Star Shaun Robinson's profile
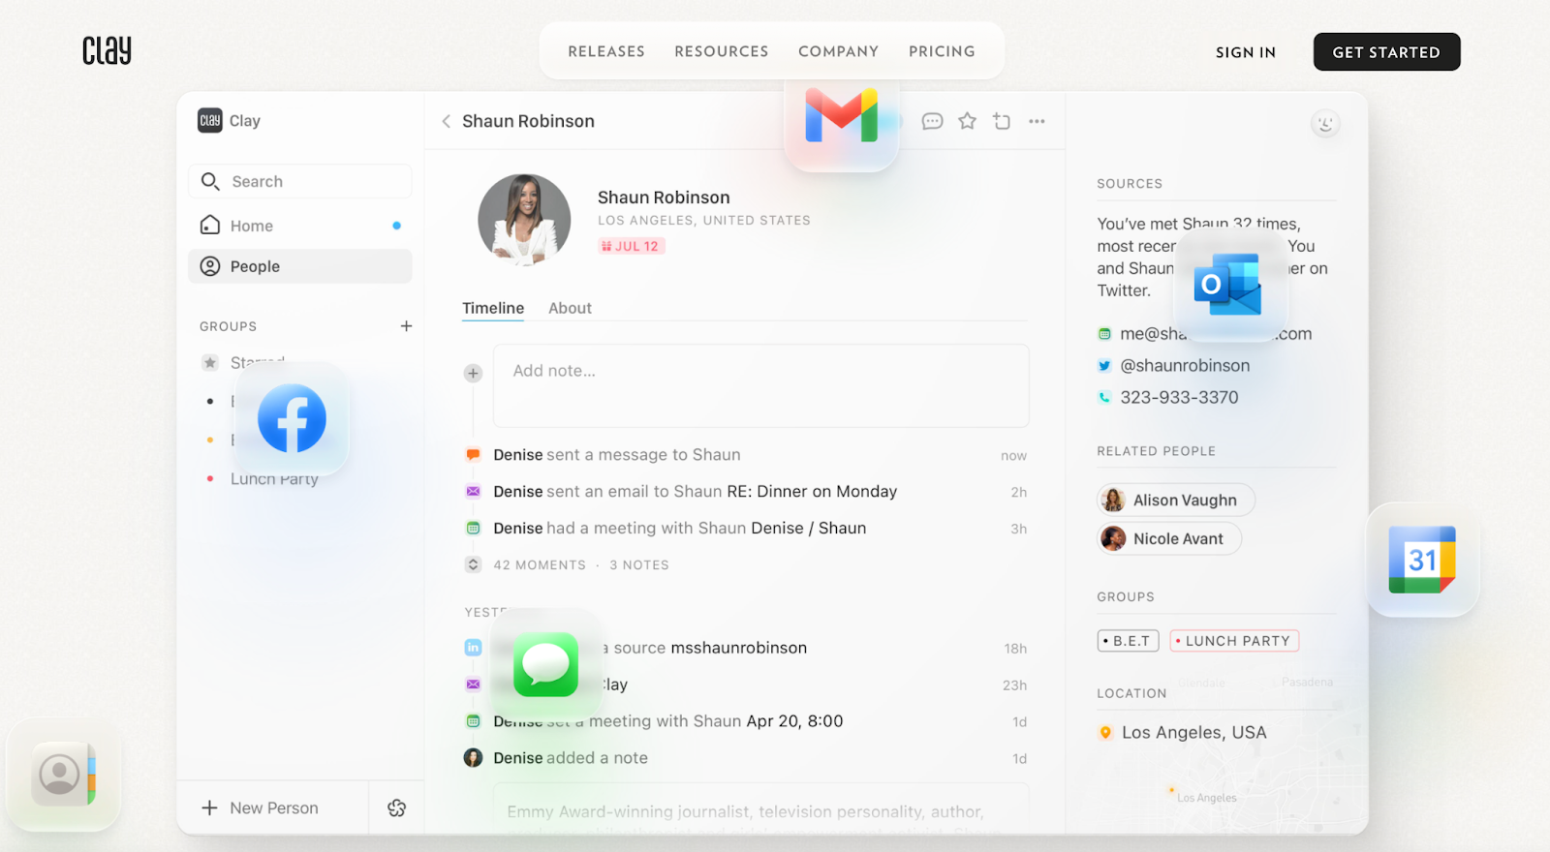Image resolution: width=1550 pixels, height=852 pixels. tap(967, 121)
